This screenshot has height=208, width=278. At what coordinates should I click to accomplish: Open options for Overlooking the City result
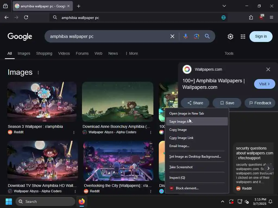[x=150, y=191]
